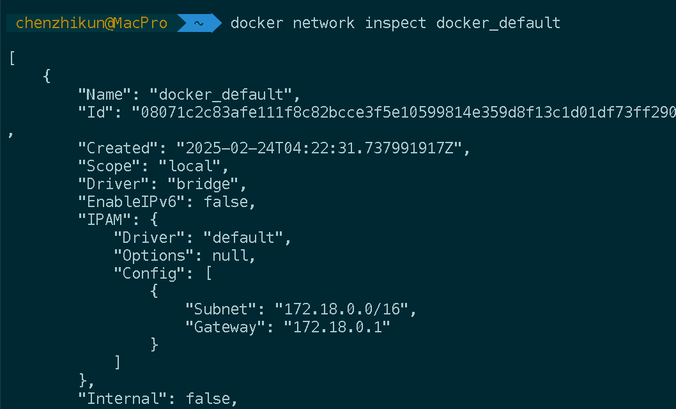This screenshot has height=409, width=676.
Task: Click the Gateway 172.18.0.1 value
Action: coord(337,327)
